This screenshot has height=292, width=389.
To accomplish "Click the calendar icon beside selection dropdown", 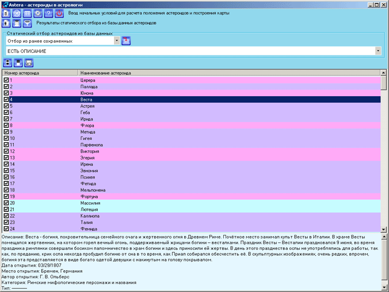I will [126, 41].
